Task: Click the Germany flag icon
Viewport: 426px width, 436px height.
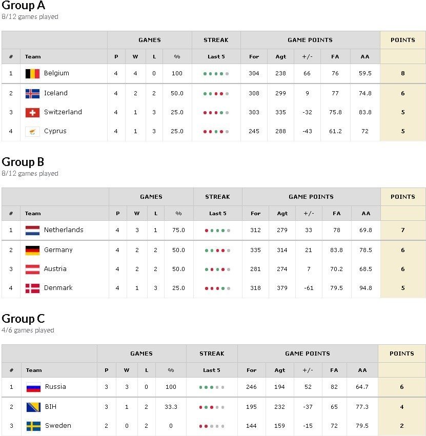Action: click(x=32, y=251)
